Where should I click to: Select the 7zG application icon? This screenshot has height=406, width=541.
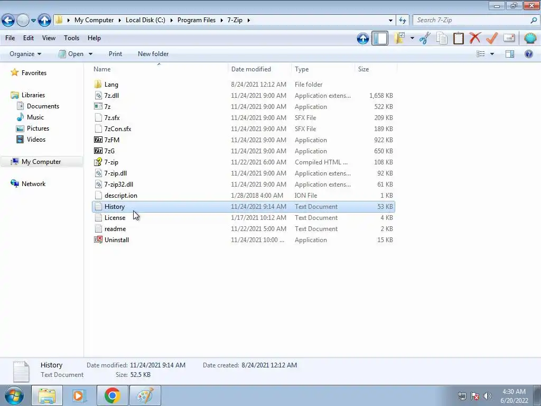coord(98,151)
